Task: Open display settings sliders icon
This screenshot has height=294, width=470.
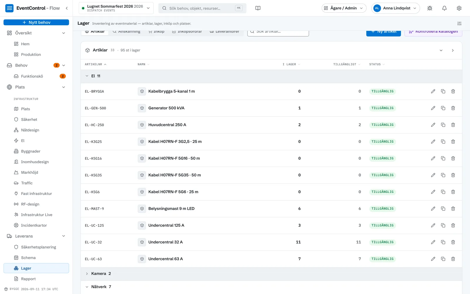Action: (459, 24)
